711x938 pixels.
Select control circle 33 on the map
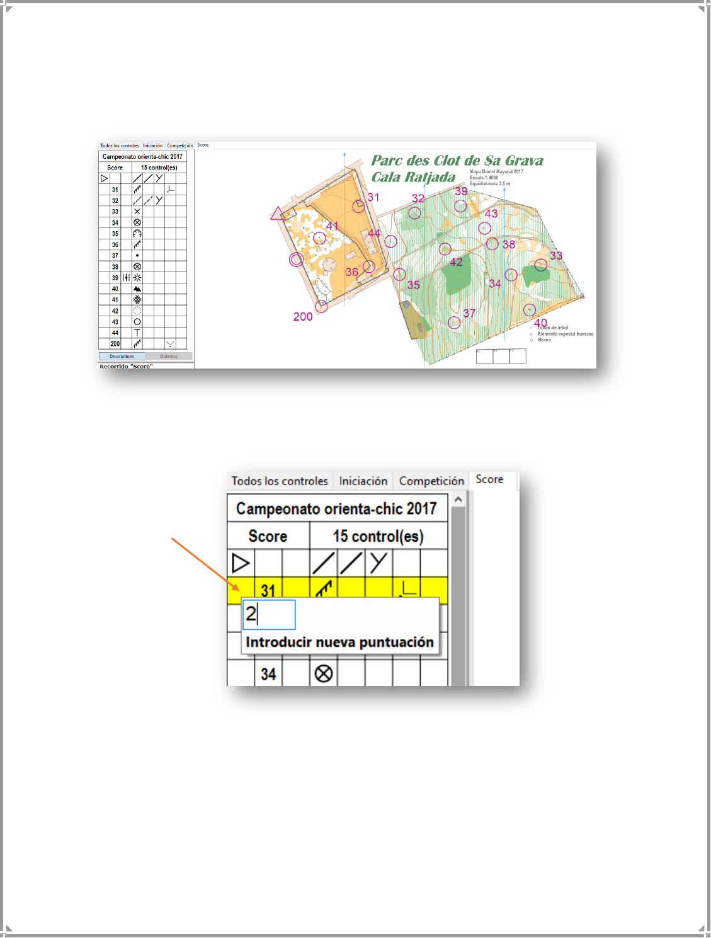[x=541, y=265]
